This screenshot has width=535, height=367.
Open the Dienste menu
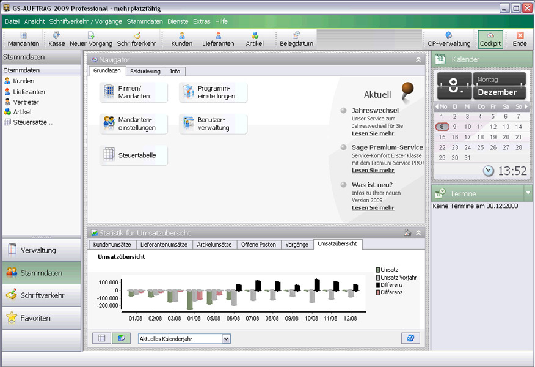click(178, 21)
